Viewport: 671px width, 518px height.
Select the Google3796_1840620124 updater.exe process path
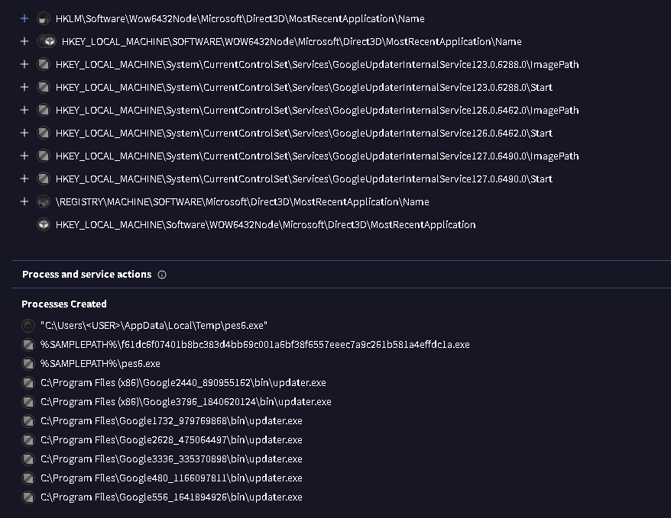tap(186, 402)
